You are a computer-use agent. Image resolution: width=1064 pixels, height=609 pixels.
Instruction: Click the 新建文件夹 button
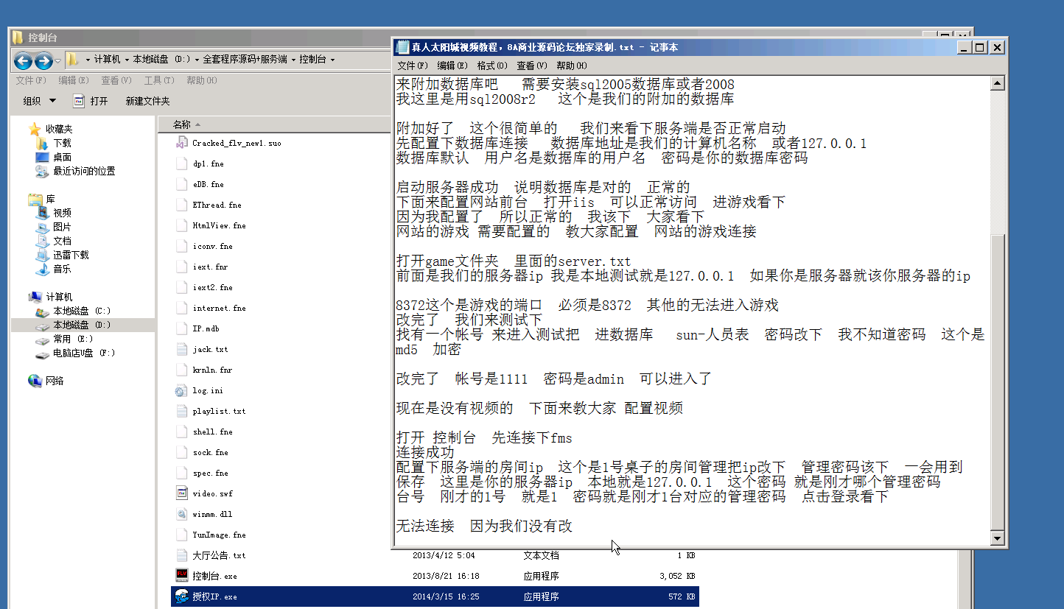(147, 101)
